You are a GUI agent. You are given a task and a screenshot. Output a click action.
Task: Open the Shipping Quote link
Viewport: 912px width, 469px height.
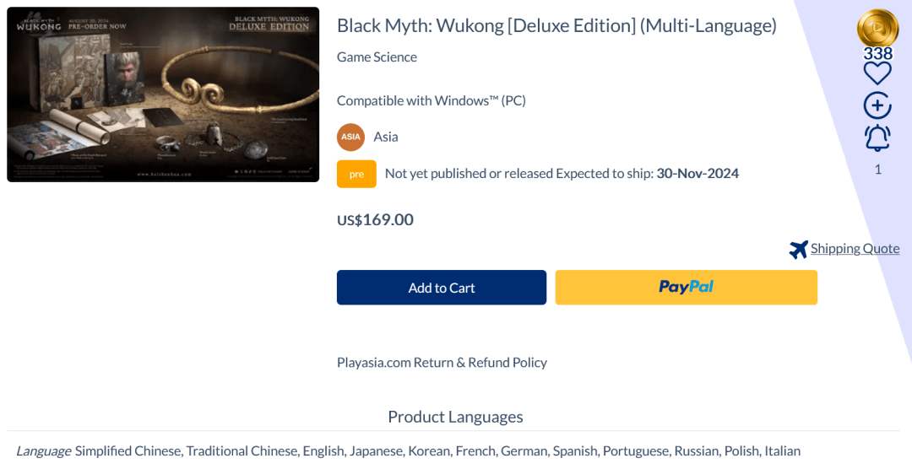coord(855,248)
